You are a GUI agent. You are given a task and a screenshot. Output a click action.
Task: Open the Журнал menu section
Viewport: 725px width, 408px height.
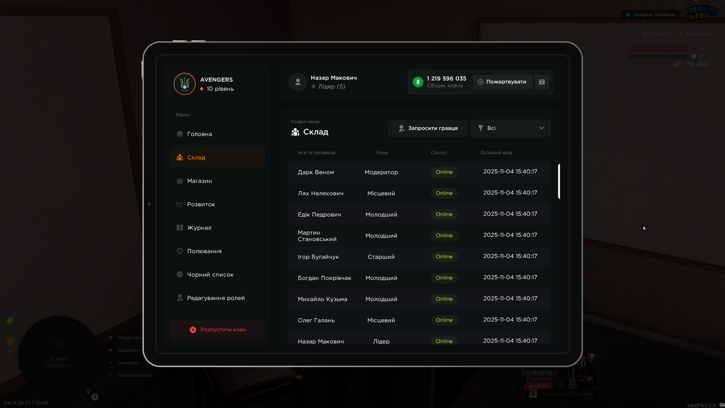pyautogui.click(x=217, y=228)
